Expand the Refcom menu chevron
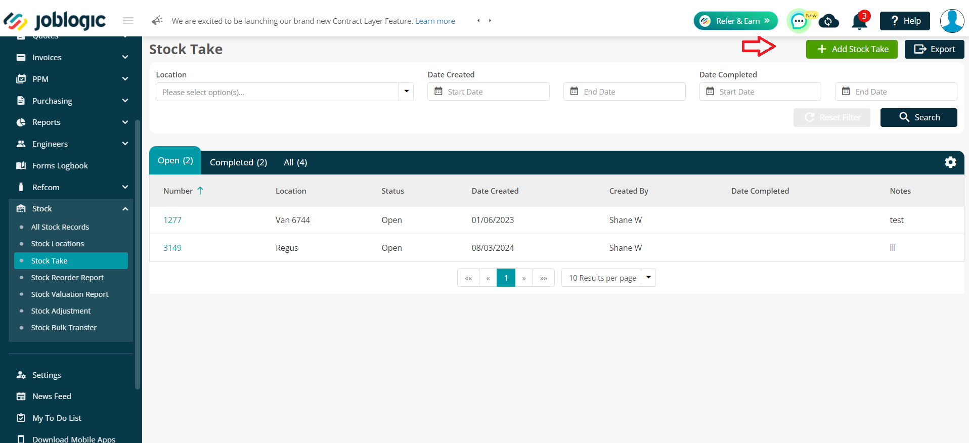The height and width of the screenshot is (443, 969). (125, 187)
